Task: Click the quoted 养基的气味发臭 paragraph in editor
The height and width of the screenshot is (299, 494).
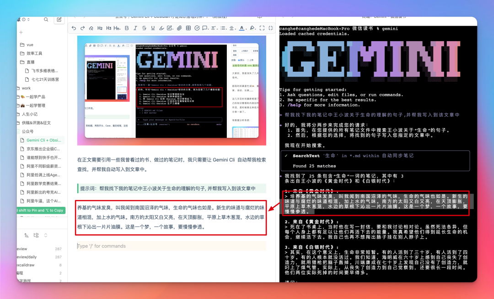Action: click(171, 217)
